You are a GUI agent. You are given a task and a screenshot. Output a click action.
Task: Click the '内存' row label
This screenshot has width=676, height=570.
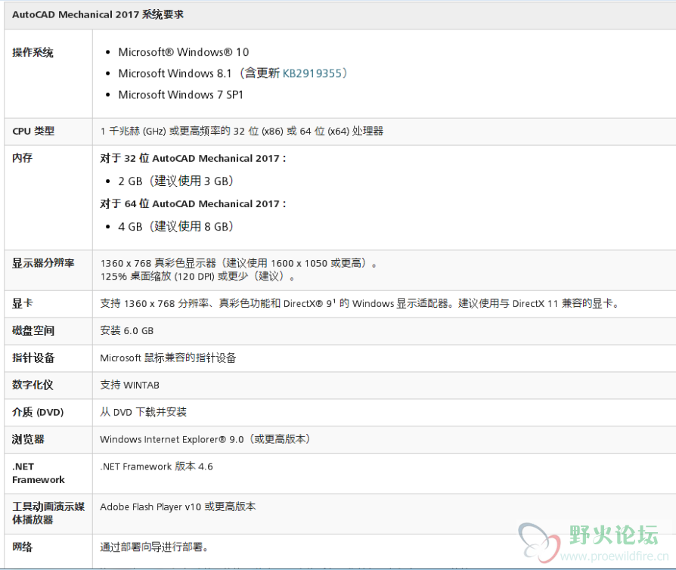click(23, 158)
